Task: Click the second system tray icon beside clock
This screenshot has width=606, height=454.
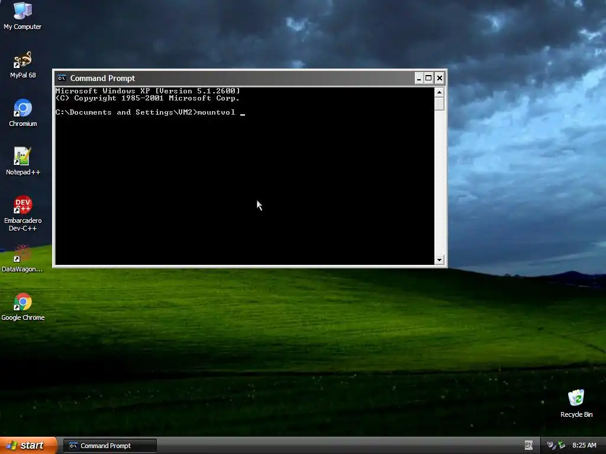Action: click(x=562, y=446)
